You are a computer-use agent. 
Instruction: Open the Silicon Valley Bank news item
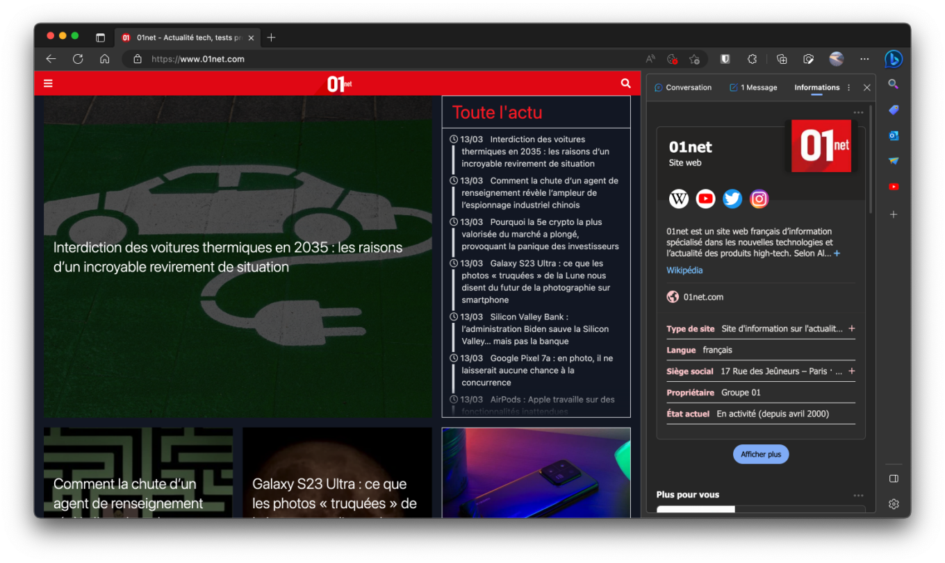pos(535,329)
